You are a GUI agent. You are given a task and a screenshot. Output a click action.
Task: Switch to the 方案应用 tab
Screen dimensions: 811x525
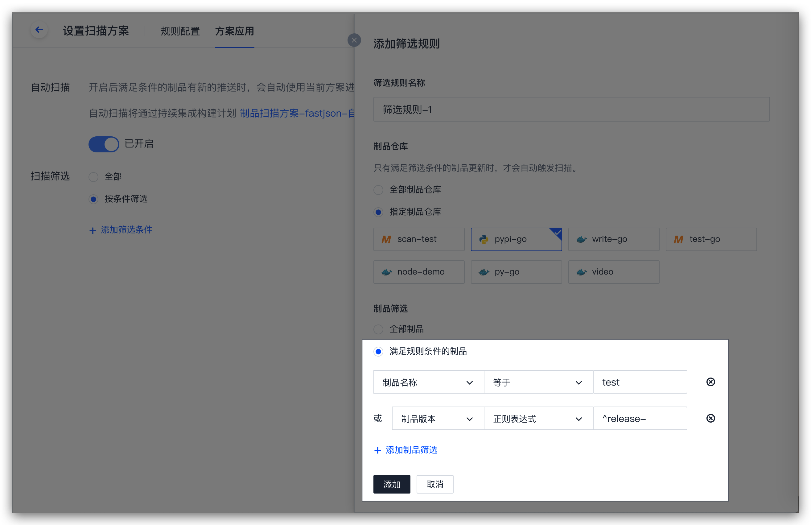click(x=234, y=31)
